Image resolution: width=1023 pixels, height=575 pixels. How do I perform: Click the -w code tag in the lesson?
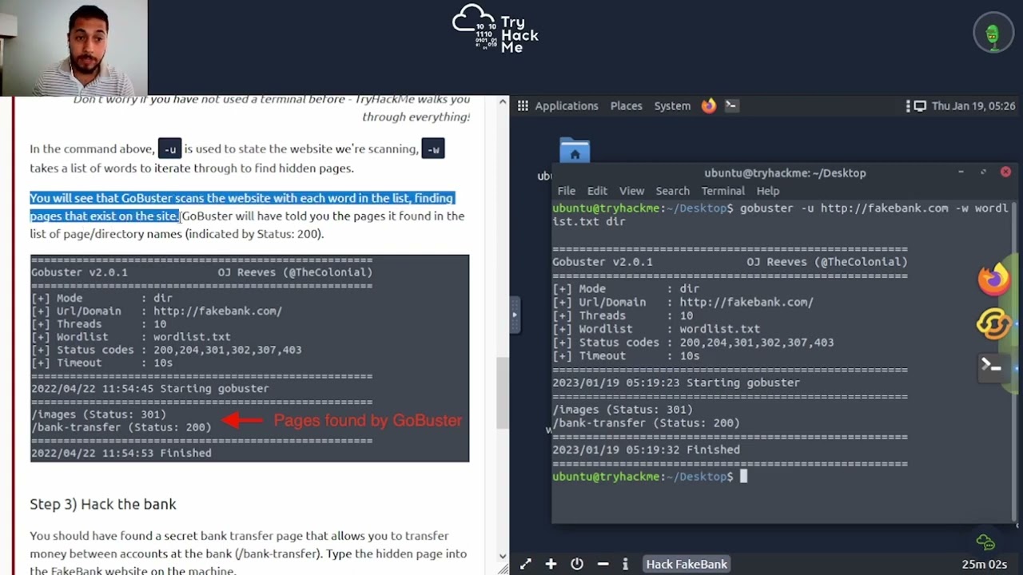pyautogui.click(x=432, y=149)
